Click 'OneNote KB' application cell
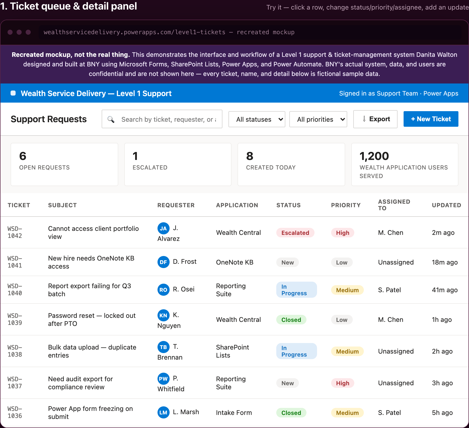This screenshot has width=469, height=428. [x=234, y=262]
